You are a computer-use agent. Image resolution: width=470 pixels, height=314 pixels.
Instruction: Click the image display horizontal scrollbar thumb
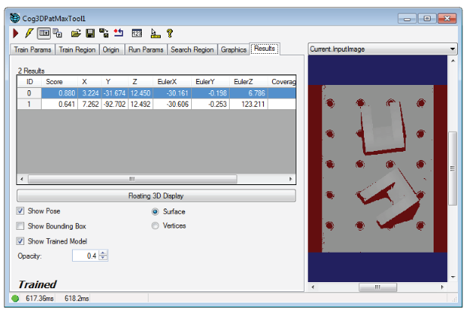(378, 287)
